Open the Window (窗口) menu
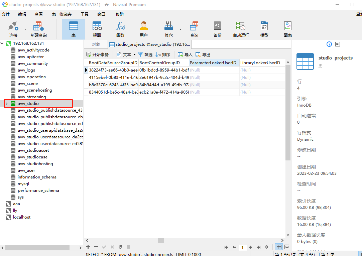Viewport: 362px width, 256px height. 101,14
